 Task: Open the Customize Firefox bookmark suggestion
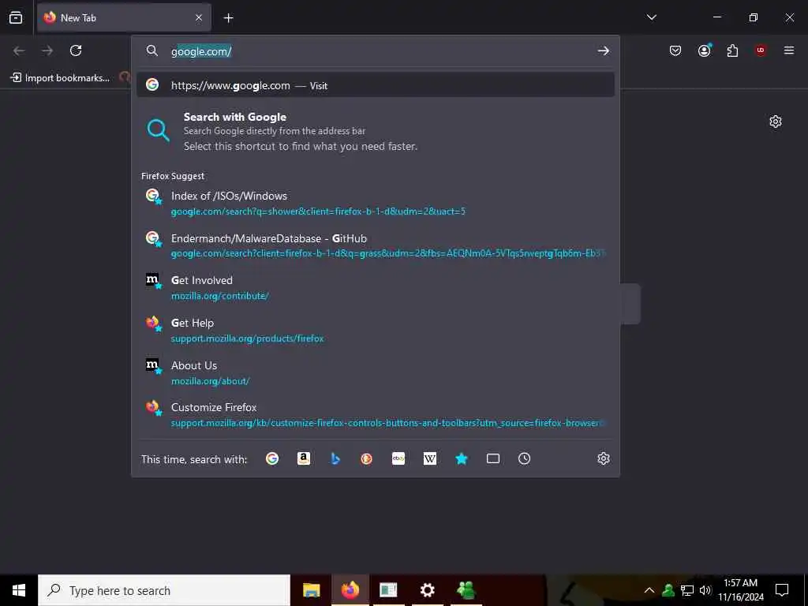click(376, 414)
